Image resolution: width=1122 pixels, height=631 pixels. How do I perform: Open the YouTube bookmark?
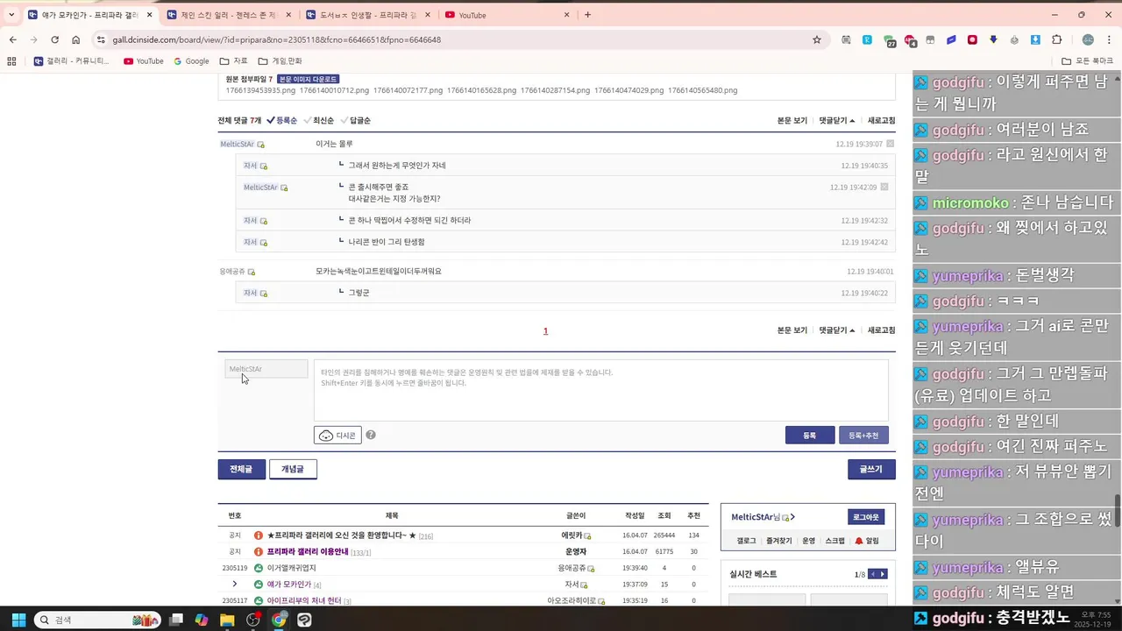(143, 61)
